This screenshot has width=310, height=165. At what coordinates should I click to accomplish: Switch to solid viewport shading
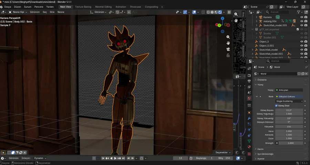(212, 12)
